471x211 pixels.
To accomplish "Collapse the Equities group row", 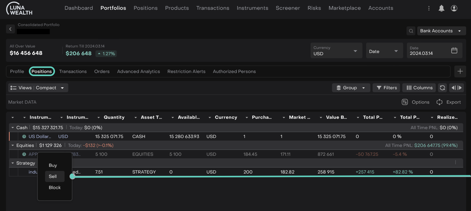I will tap(13, 146).
